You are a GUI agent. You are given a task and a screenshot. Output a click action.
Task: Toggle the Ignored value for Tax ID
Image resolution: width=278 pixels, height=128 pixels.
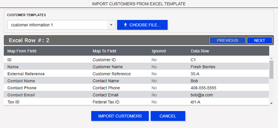pos(154,102)
